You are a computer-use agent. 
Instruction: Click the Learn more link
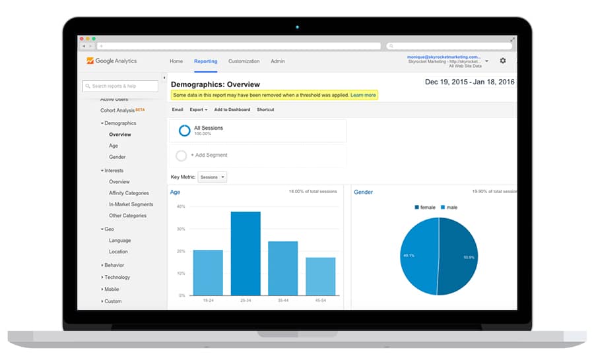363,95
